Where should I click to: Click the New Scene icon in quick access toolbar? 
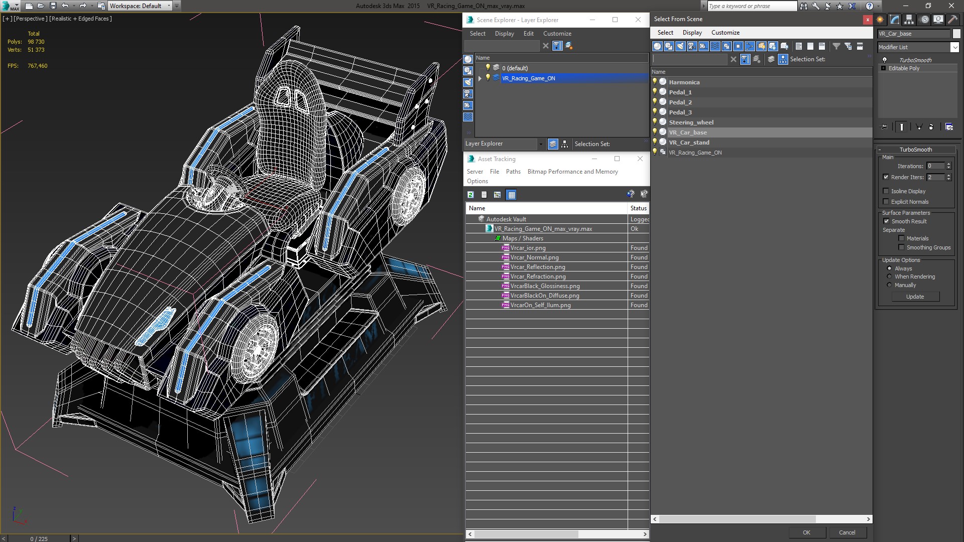pos(29,6)
